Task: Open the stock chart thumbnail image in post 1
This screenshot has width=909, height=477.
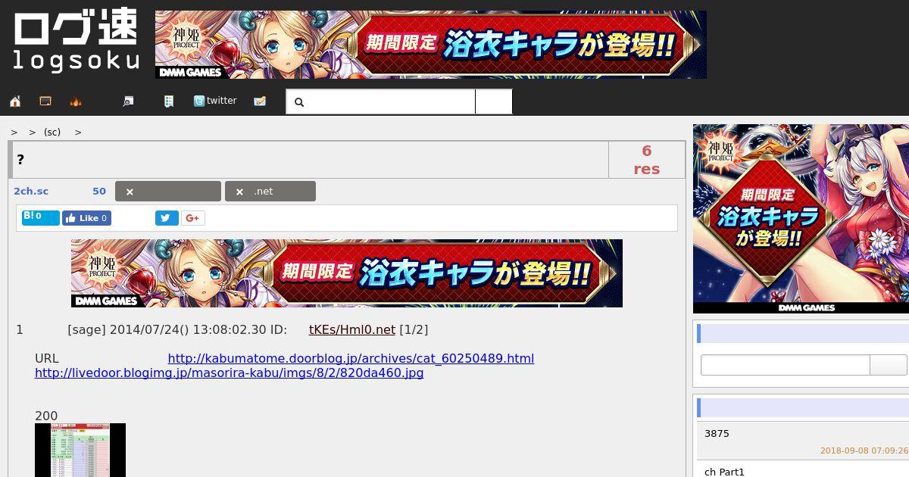Action: pyautogui.click(x=80, y=450)
